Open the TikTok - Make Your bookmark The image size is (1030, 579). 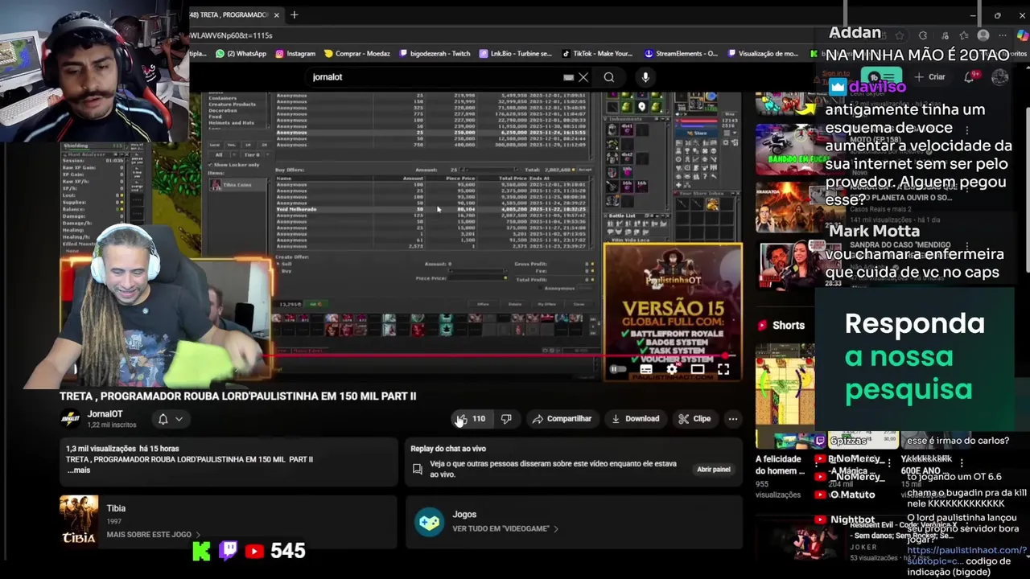pyautogui.click(x=597, y=54)
